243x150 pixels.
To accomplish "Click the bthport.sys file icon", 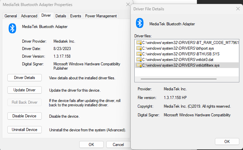I will (139, 48).
